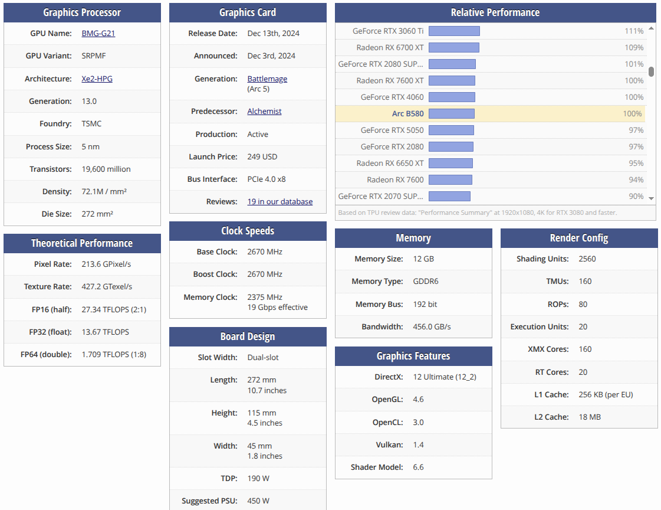Click the Arc B580 performance bar
The width and height of the screenshot is (661, 510).
pyautogui.click(x=452, y=113)
